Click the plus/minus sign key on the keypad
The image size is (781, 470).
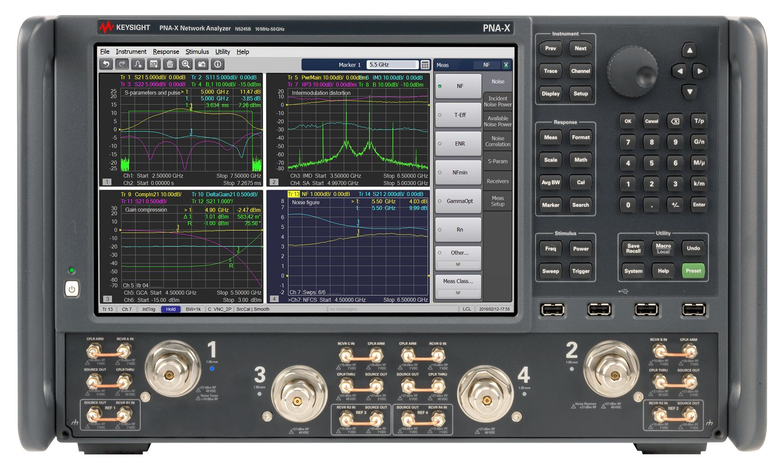point(675,205)
